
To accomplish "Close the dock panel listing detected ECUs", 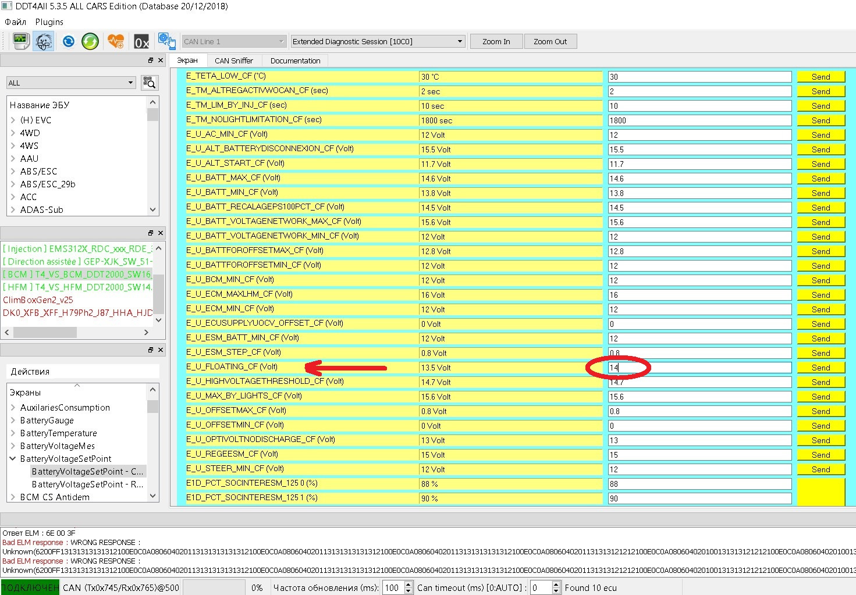I will pyautogui.click(x=161, y=233).
